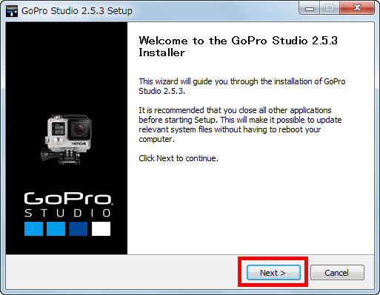Click the disabled maximize button

pyautogui.click(x=330, y=8)
